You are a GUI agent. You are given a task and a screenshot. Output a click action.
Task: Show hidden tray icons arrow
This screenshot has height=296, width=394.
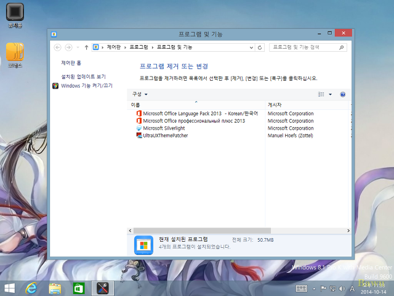(x=314, y=289)
